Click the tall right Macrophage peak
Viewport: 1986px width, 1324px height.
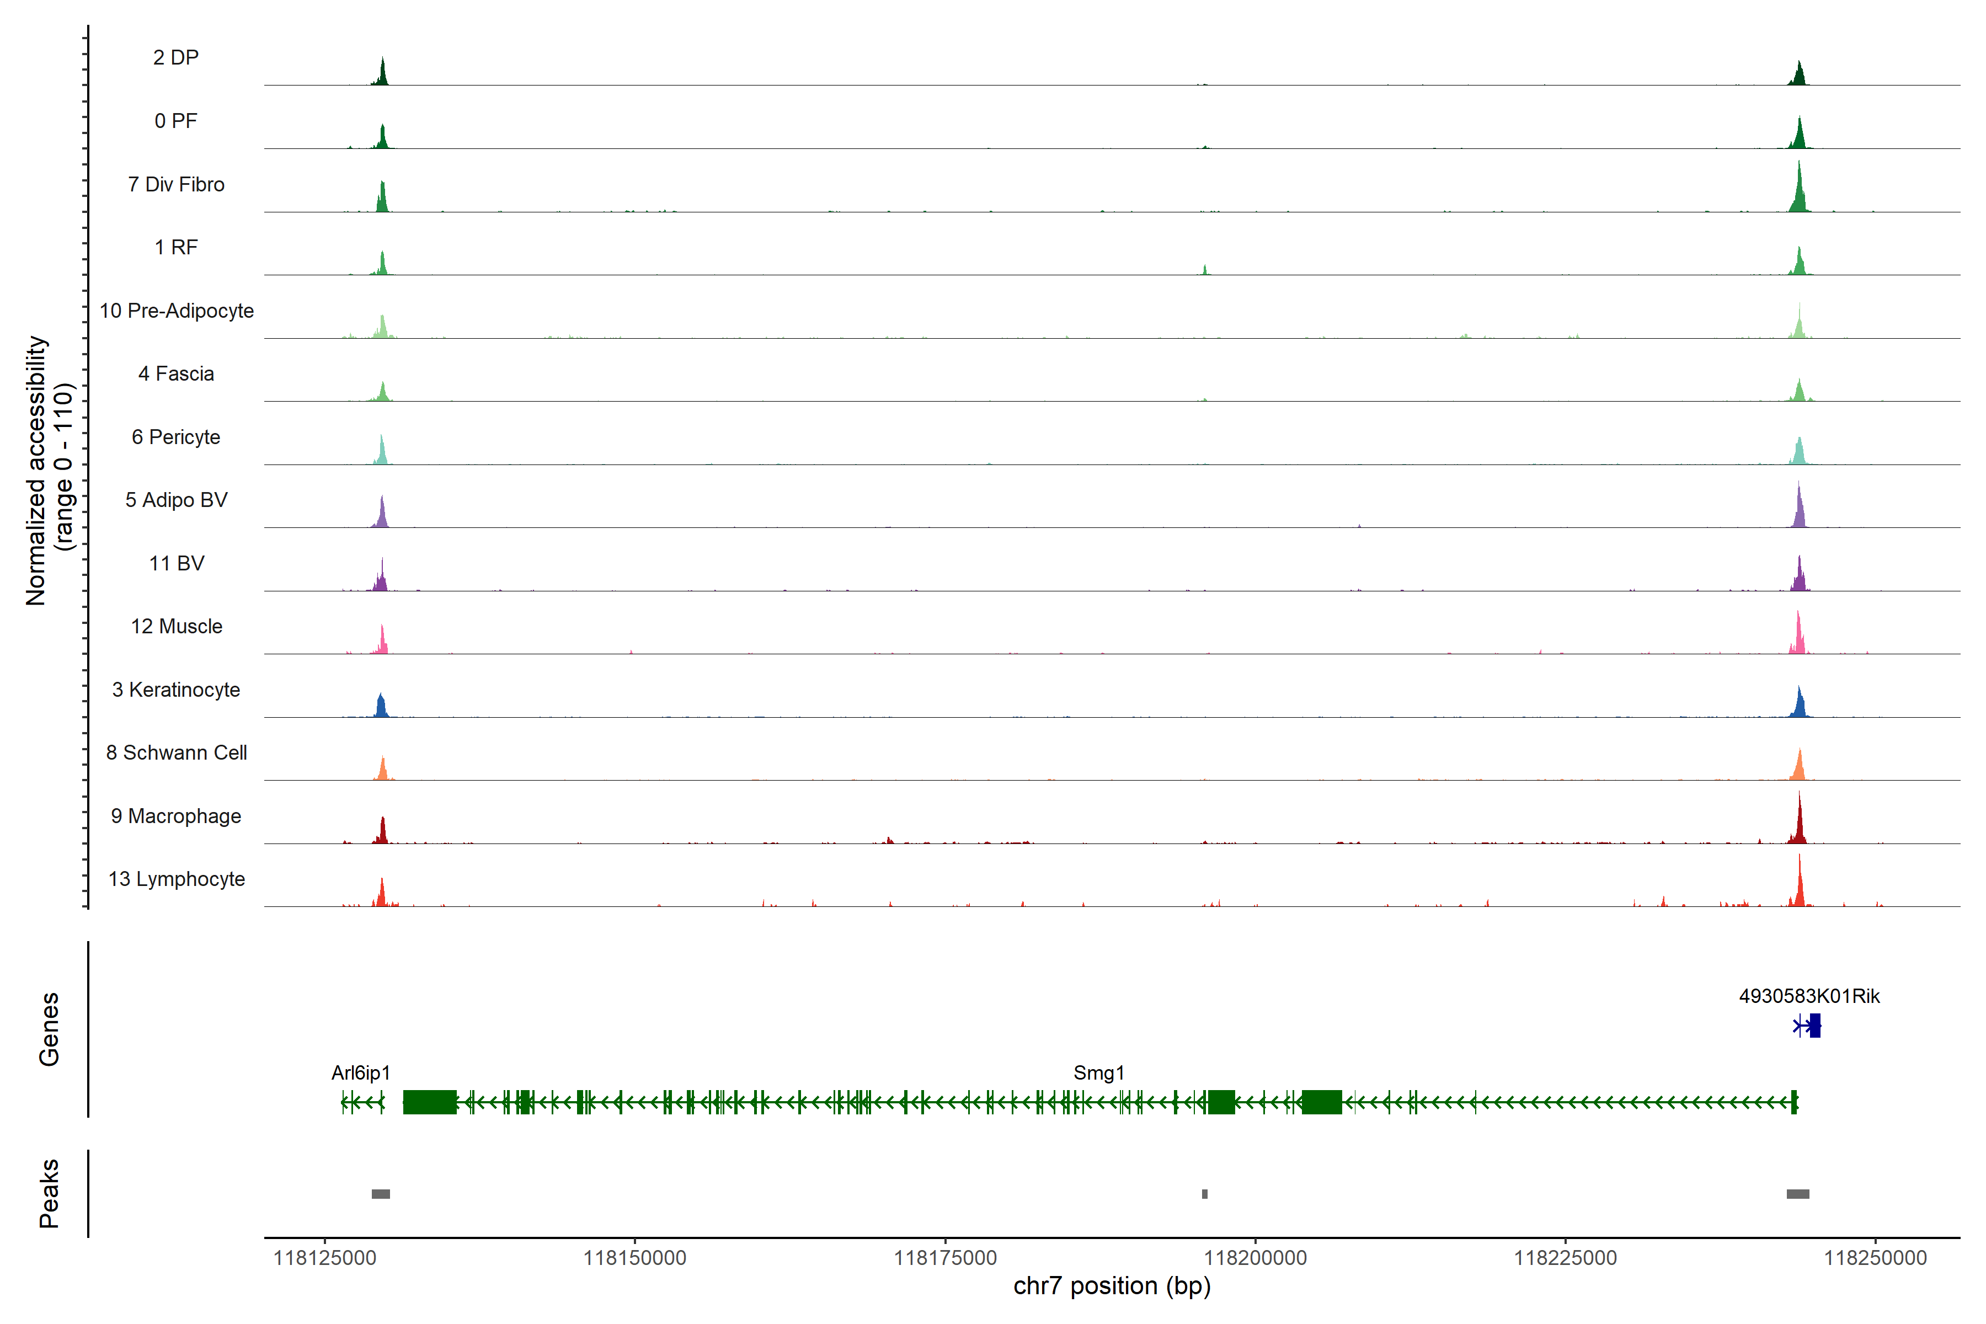pos(1800,823)
